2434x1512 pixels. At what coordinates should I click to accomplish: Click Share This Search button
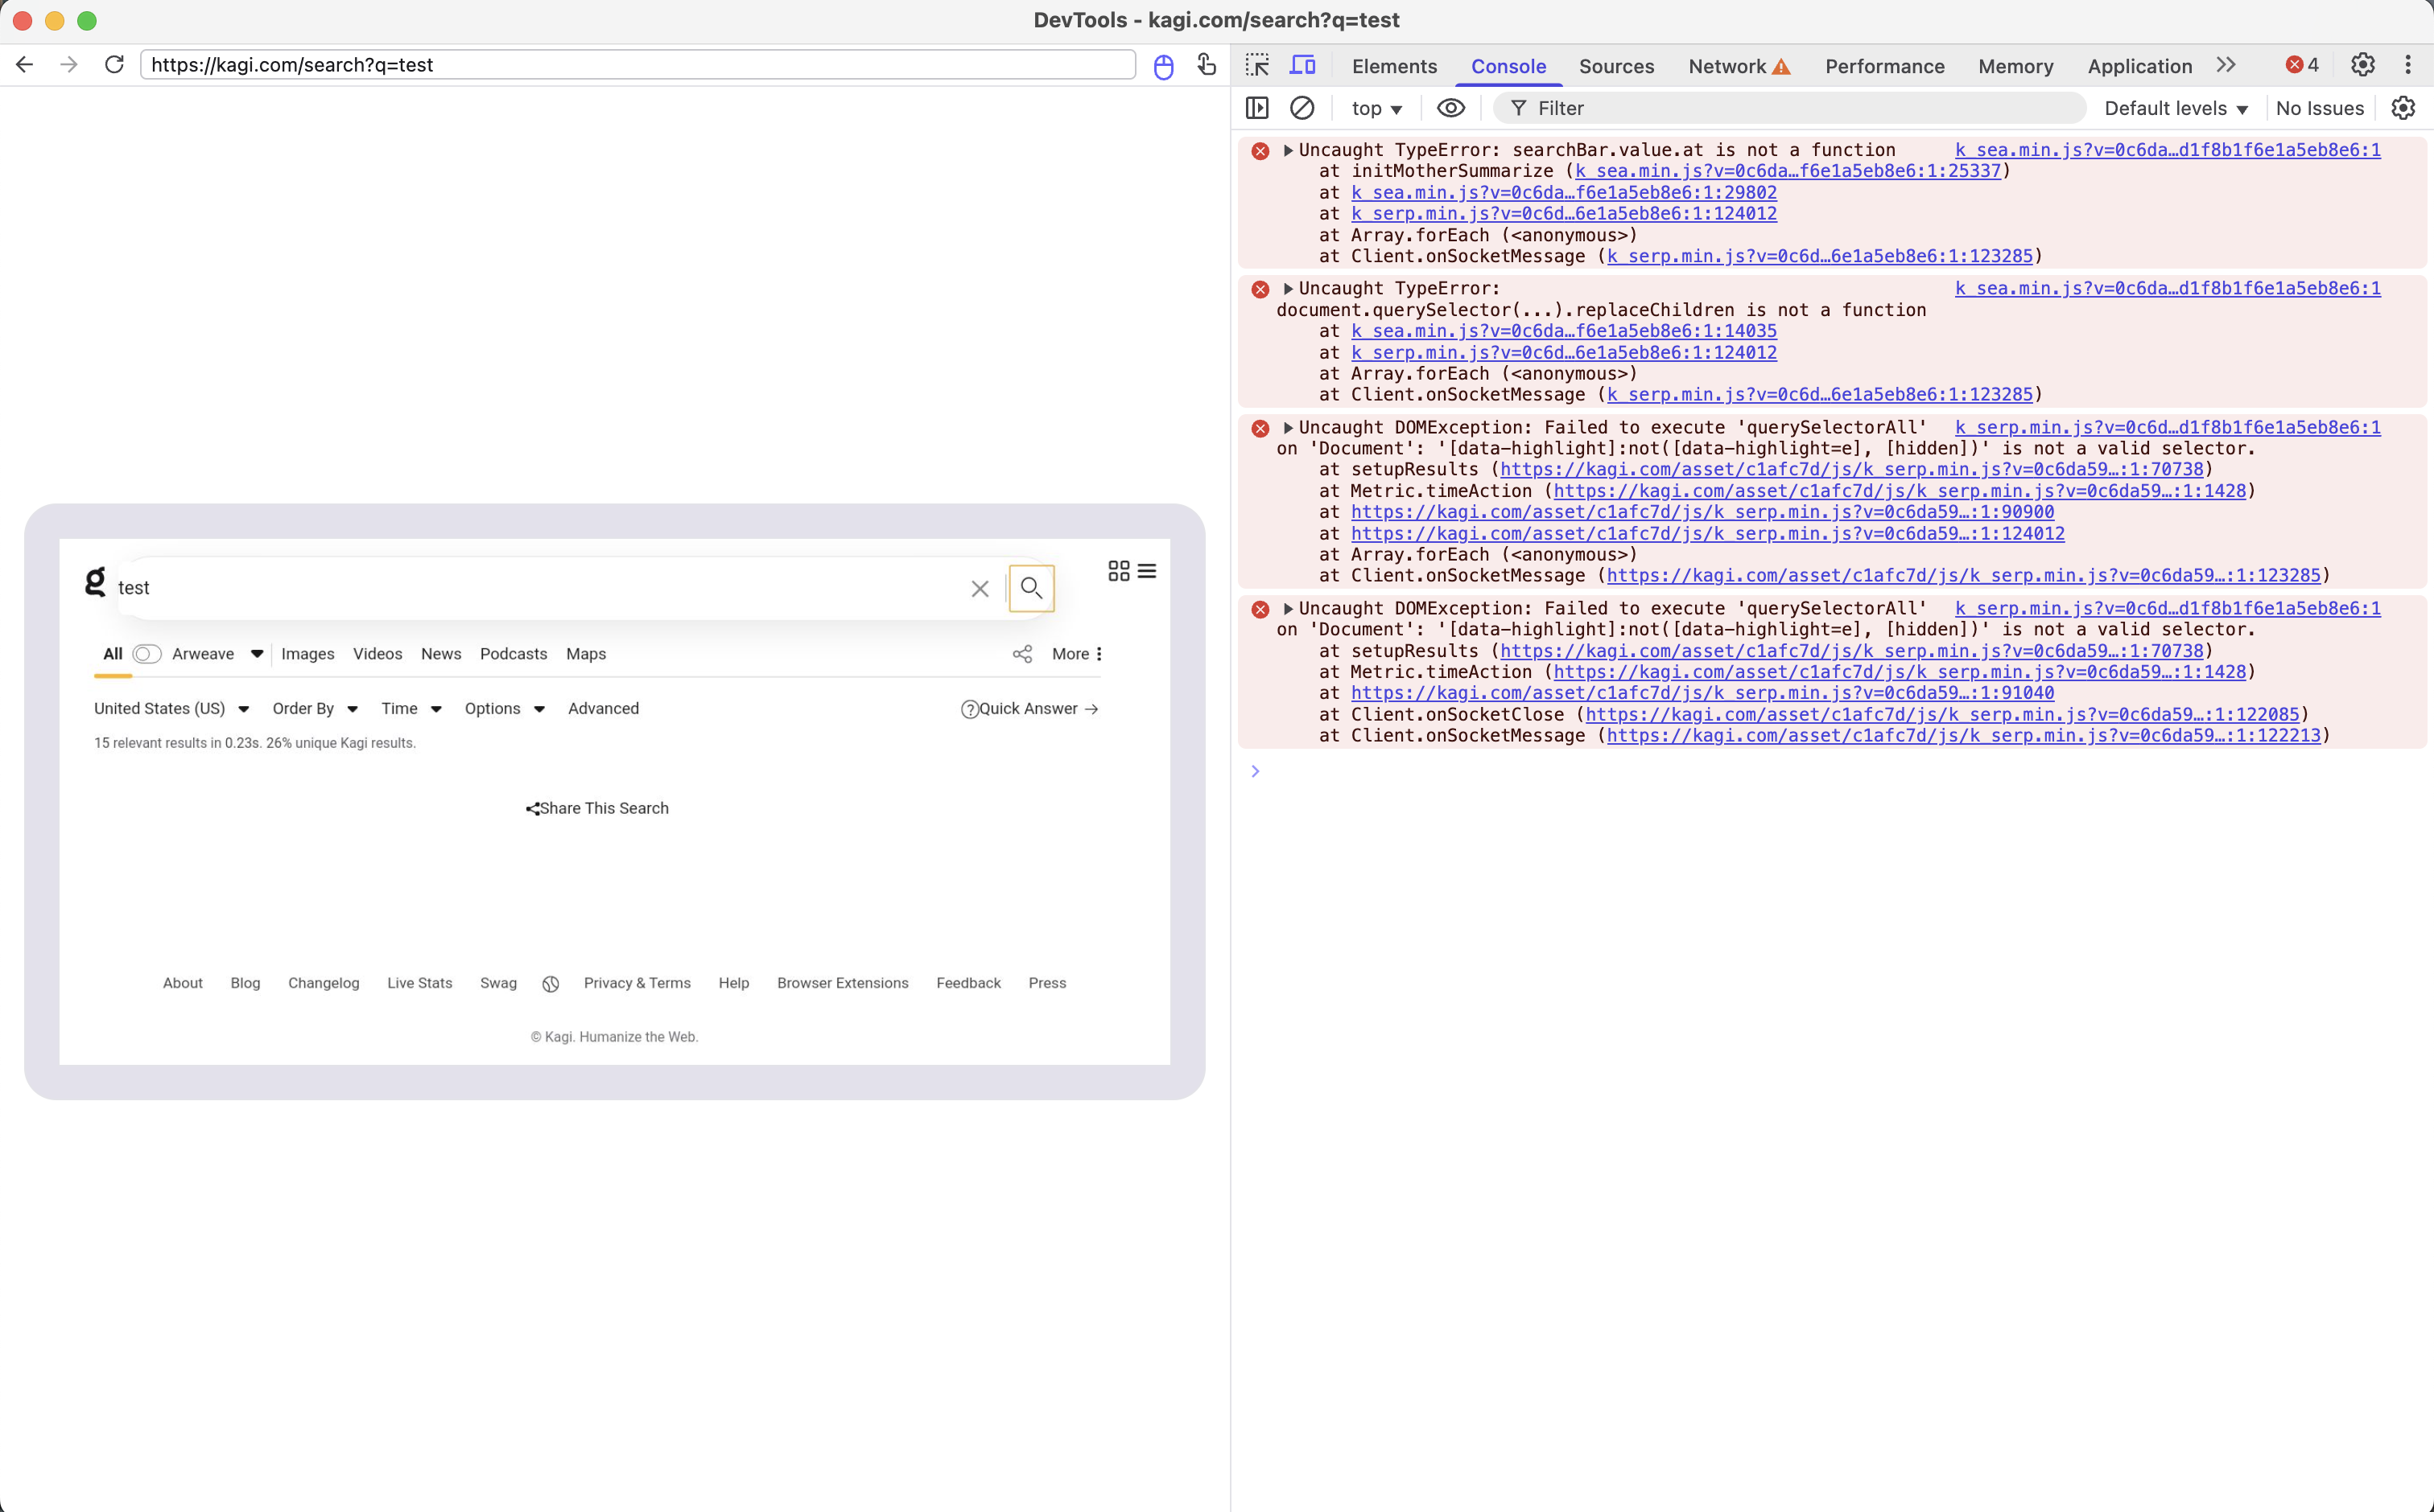pos(597,808)
